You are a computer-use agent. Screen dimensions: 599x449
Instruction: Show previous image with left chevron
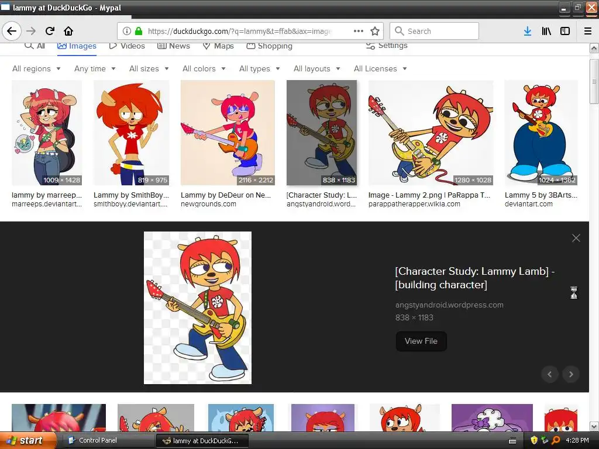pos(550,374)
